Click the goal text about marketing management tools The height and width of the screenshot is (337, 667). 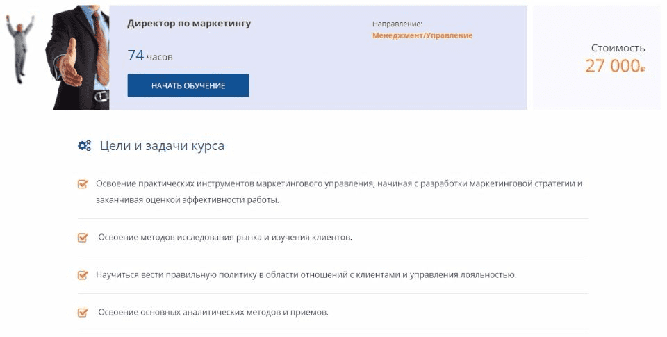[x=338, y=191]
